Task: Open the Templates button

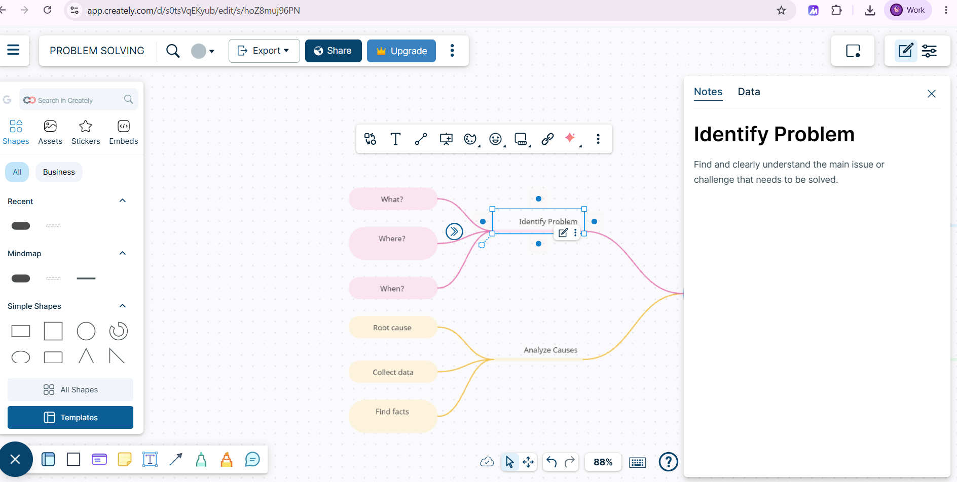Action: (x=70, y=418)
